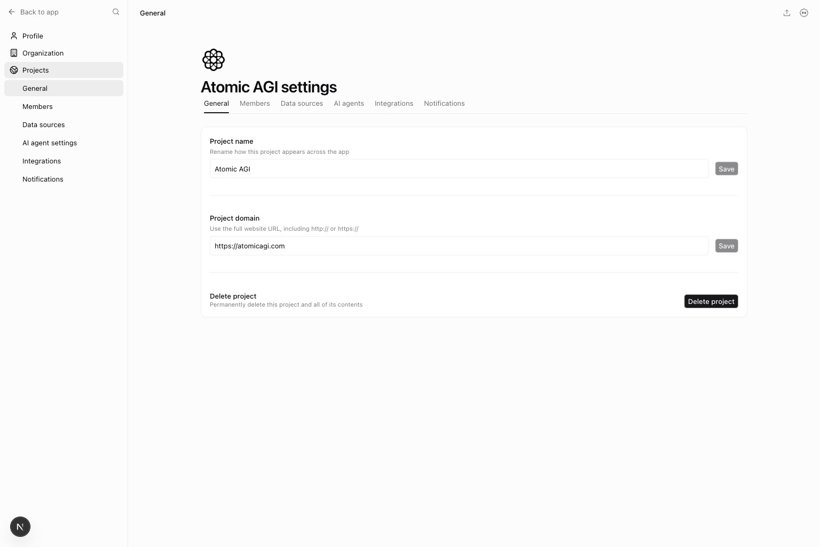Click the Project domain input field
The width and height of the screenshot is (820, 547).
tap(459, 246)
